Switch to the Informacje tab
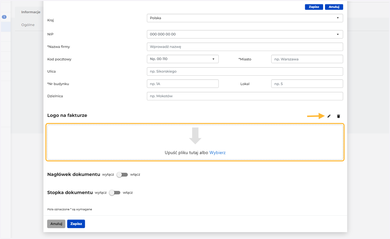This screenshot has height=239, width=390. [31, 12]
